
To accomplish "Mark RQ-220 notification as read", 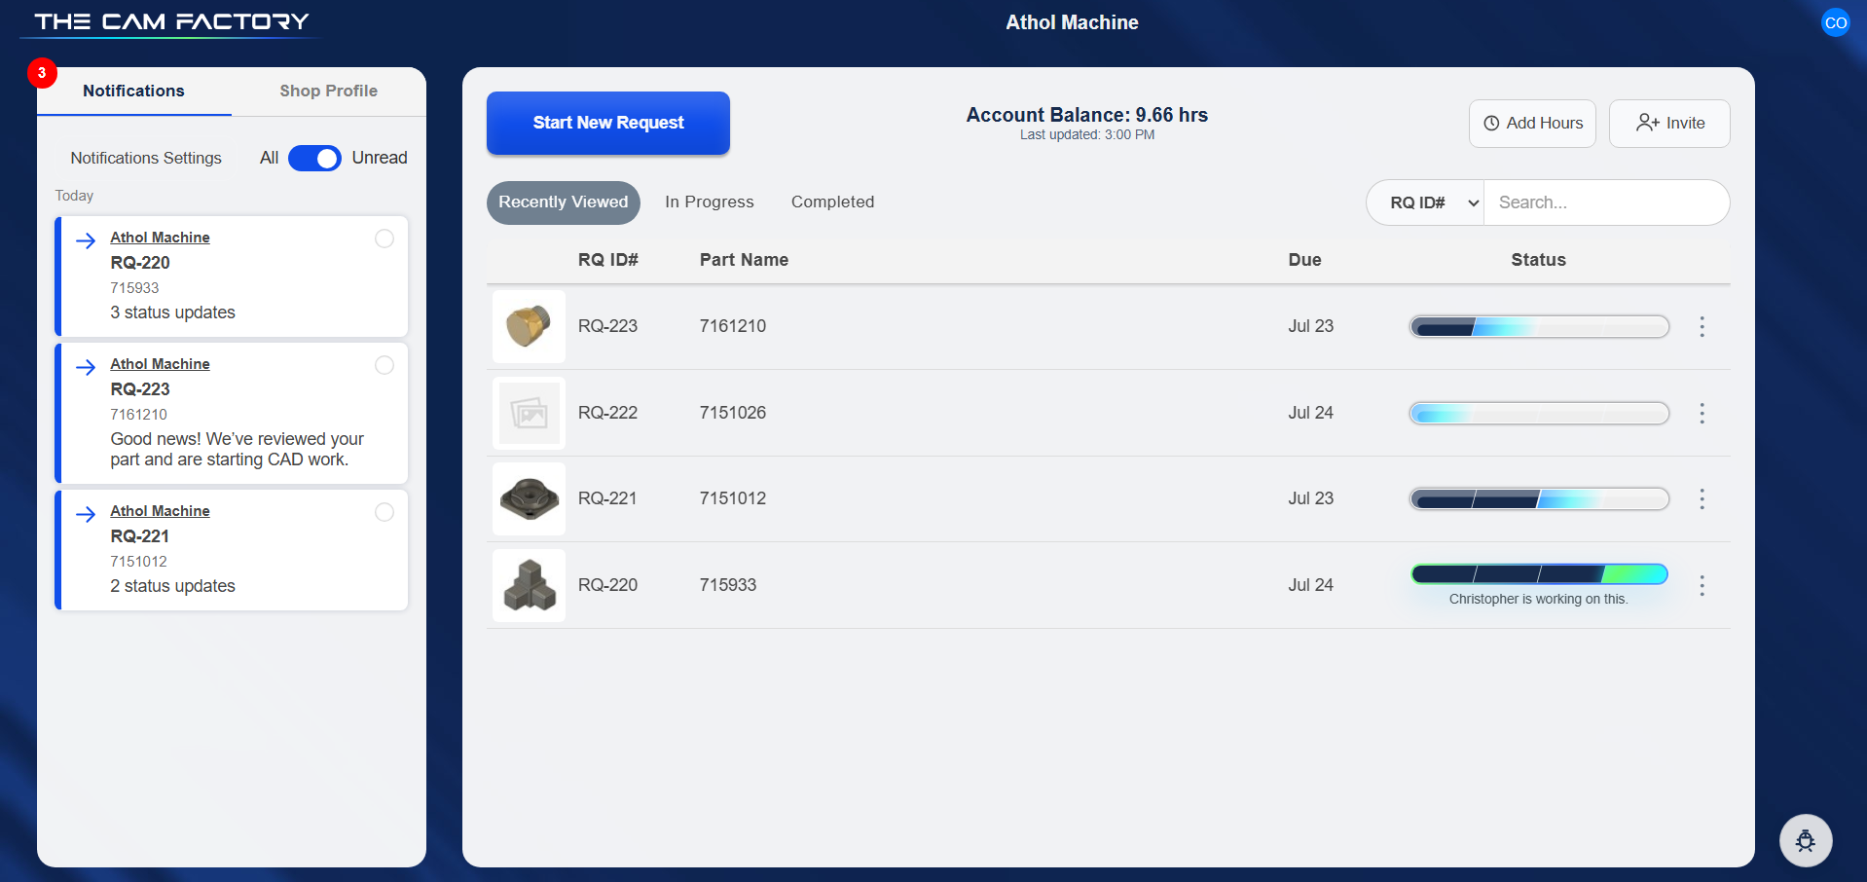I will (384, 239).
